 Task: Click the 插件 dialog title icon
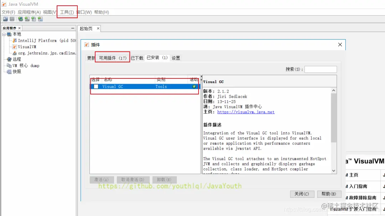tap(87, 45)
